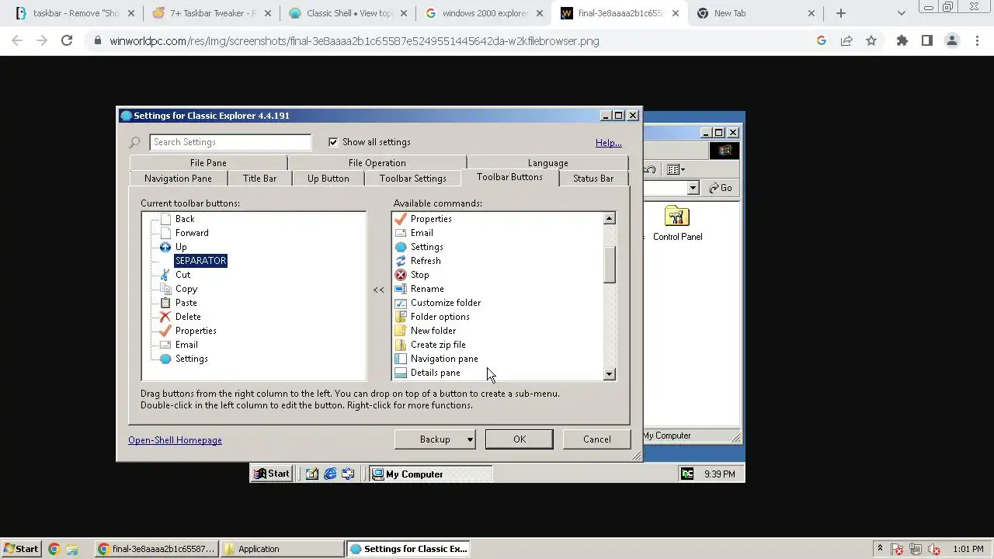Toggle Chrome side panel icon

(x=927, y=41)
